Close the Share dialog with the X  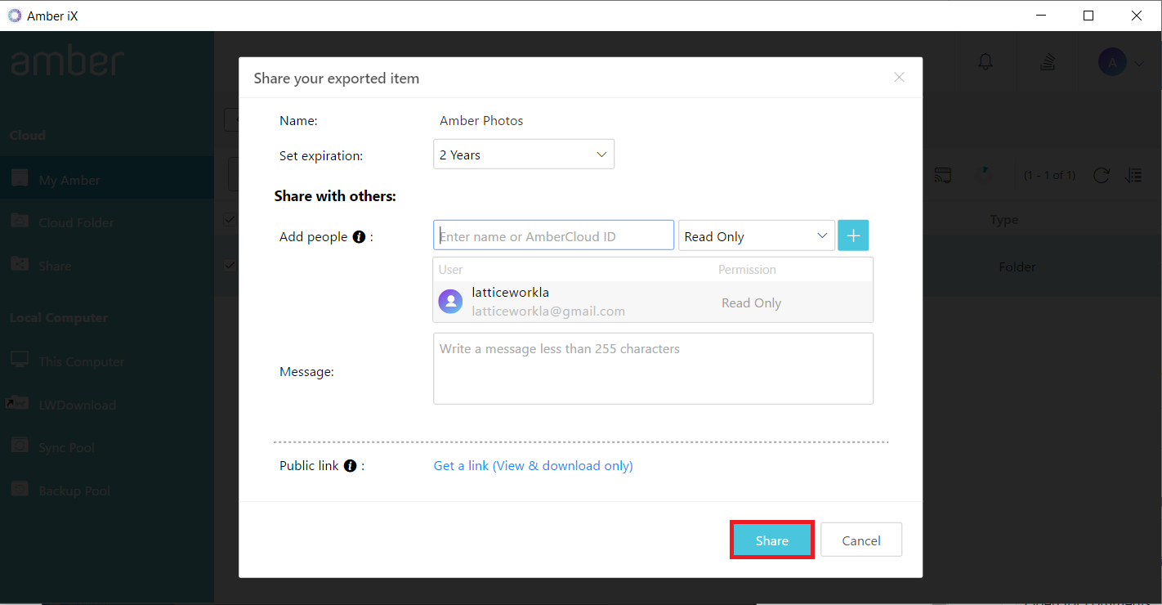[899, 78]
